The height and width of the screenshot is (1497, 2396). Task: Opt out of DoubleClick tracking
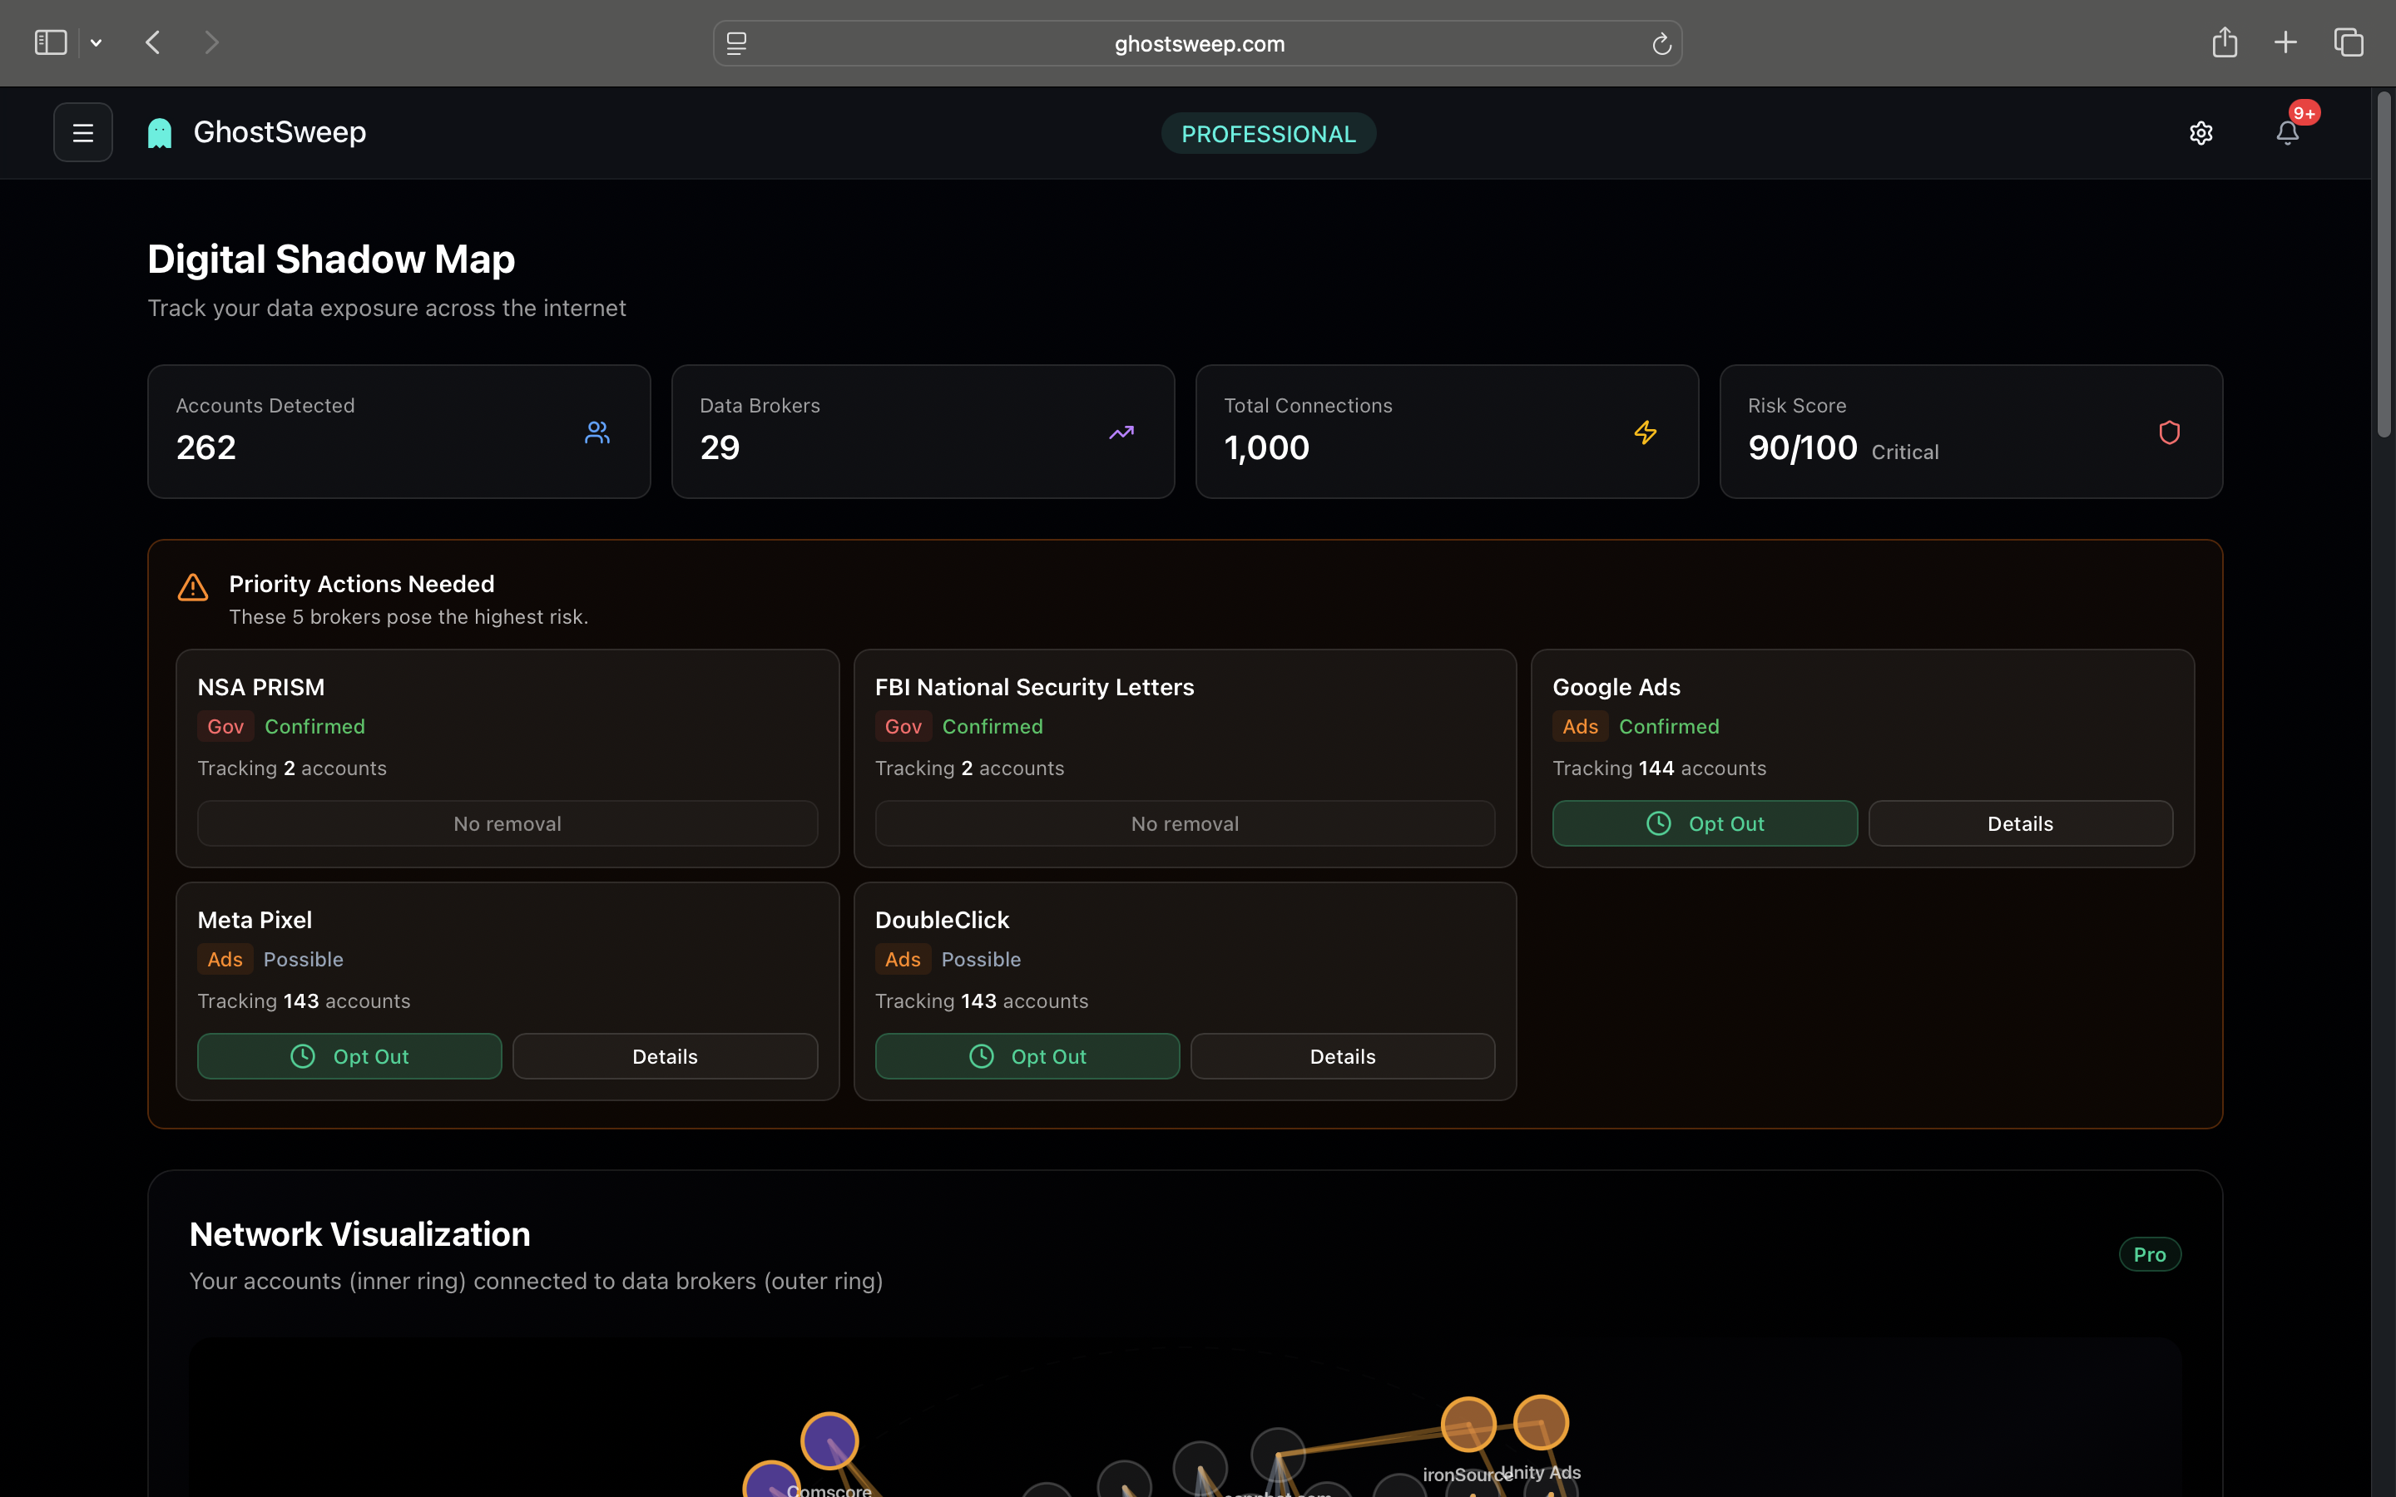(x=1027, y=1056)
